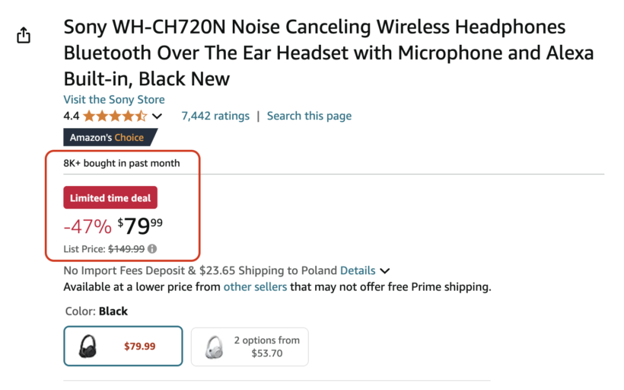This screenshot has height=390, width=624.
Task: Click the white headphones thumbnail image
Action: tap(214, 347)
